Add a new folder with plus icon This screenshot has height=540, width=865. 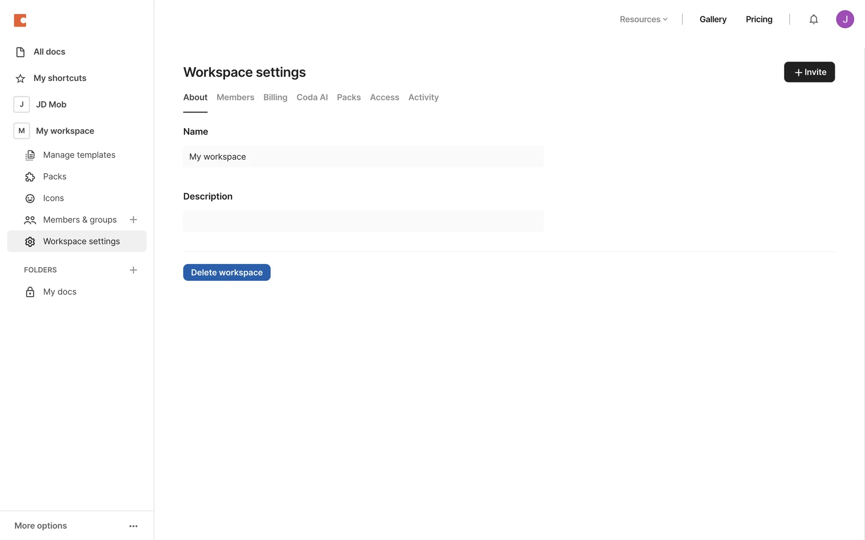click(x=133, y=270)
